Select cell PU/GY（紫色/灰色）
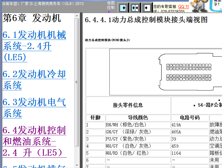Viewport: 222px width, 168px height. pyautogui.click(x=138, y=139)
